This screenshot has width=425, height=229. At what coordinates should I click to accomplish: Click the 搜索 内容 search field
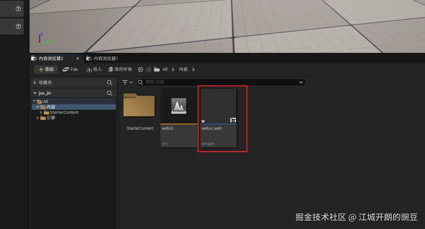pos(221,82)
